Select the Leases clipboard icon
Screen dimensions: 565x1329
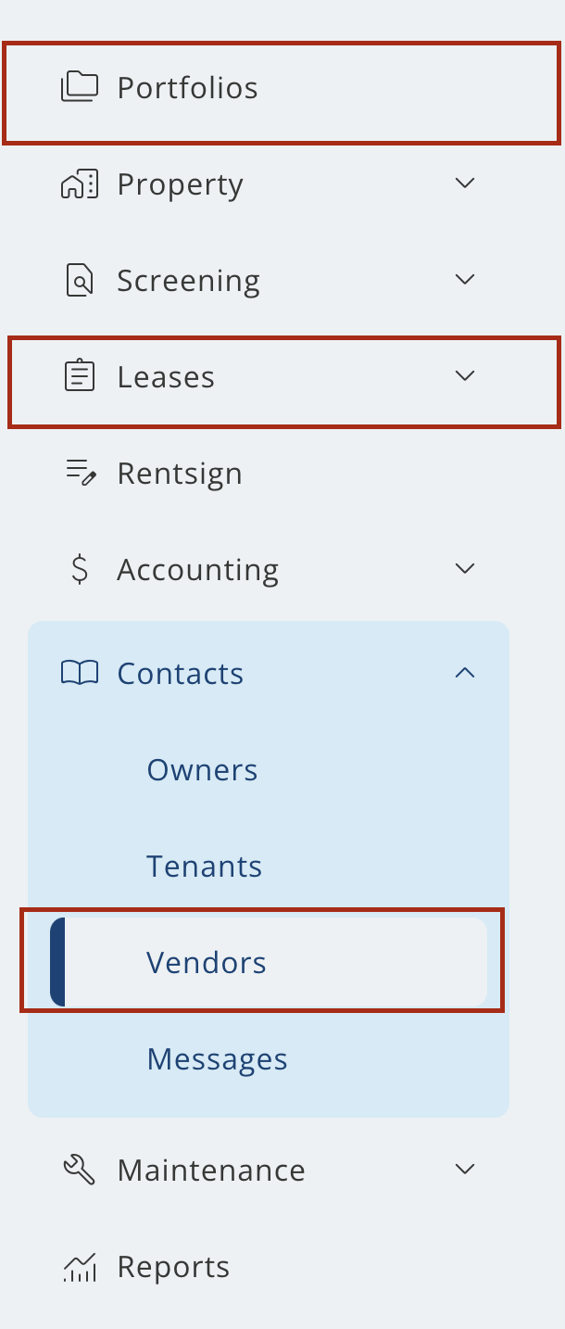point(79,376)
